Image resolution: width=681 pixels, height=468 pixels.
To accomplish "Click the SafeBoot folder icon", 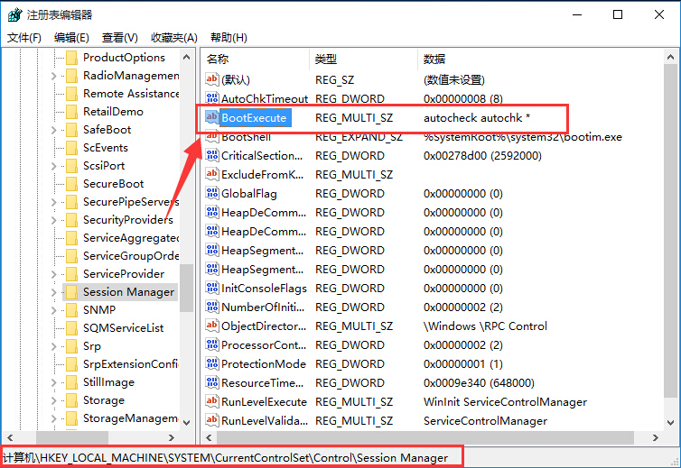I will pos(71,130).
